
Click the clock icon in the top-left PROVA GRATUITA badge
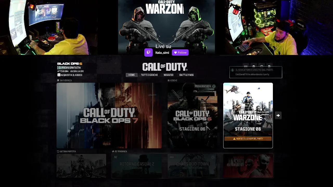[60, 68]
